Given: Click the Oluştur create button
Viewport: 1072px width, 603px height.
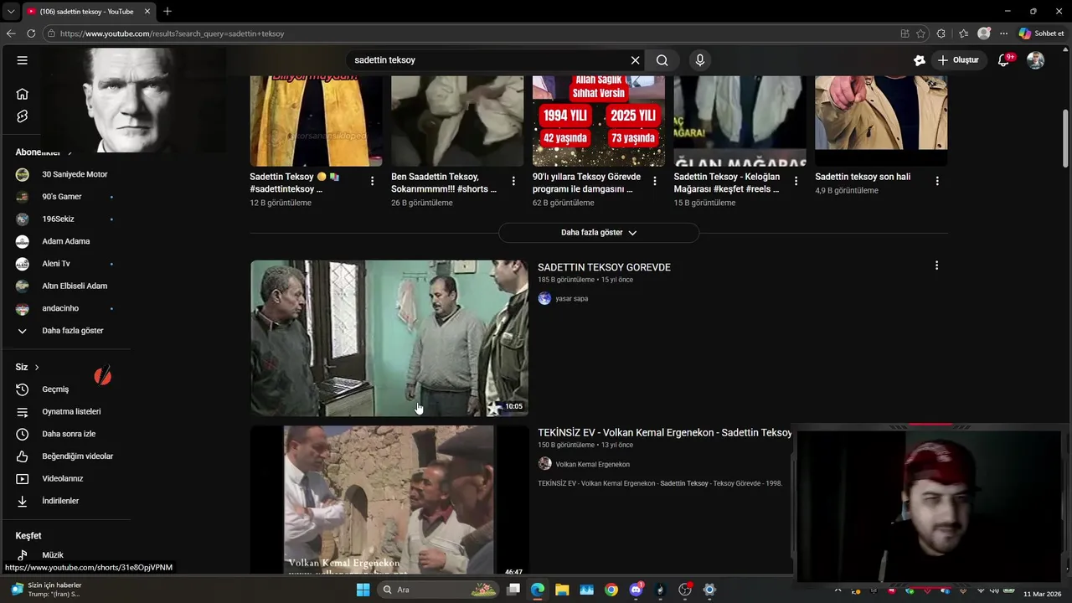Looking at the screenshot, I should pyautogui.click(x=959, y=60).
